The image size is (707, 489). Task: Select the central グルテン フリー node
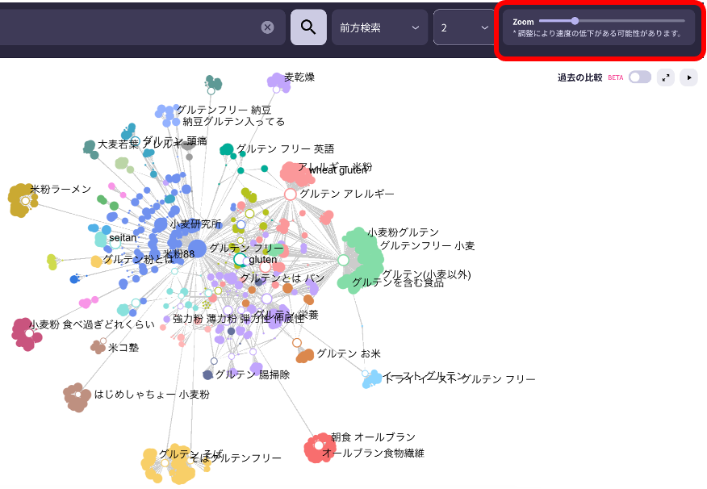tap(198, 248)
